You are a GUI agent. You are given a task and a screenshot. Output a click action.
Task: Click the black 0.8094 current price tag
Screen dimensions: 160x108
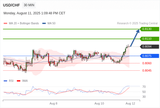click(x=149, y=47)
